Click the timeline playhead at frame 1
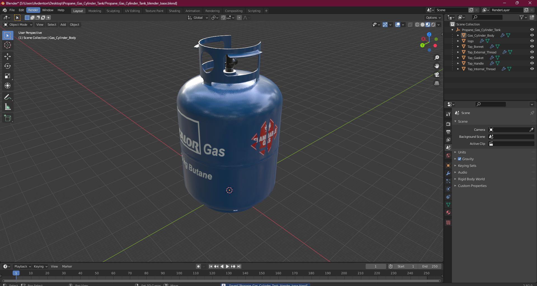This screenshot has width=537, height=286. click(x=16, y=273)
